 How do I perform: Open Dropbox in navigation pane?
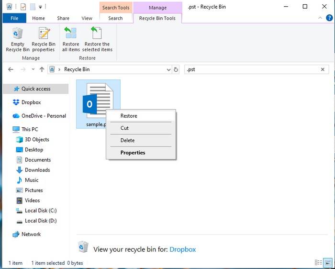coord(31,102)
